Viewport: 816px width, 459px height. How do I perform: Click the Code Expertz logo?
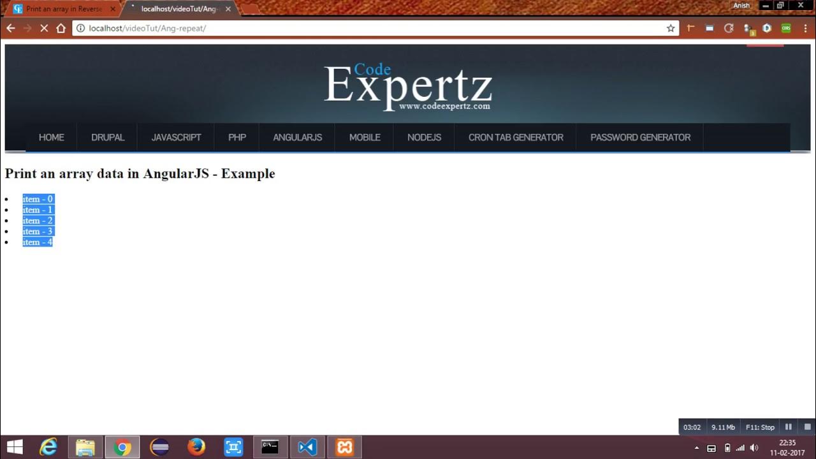click(x=408, y=87)
